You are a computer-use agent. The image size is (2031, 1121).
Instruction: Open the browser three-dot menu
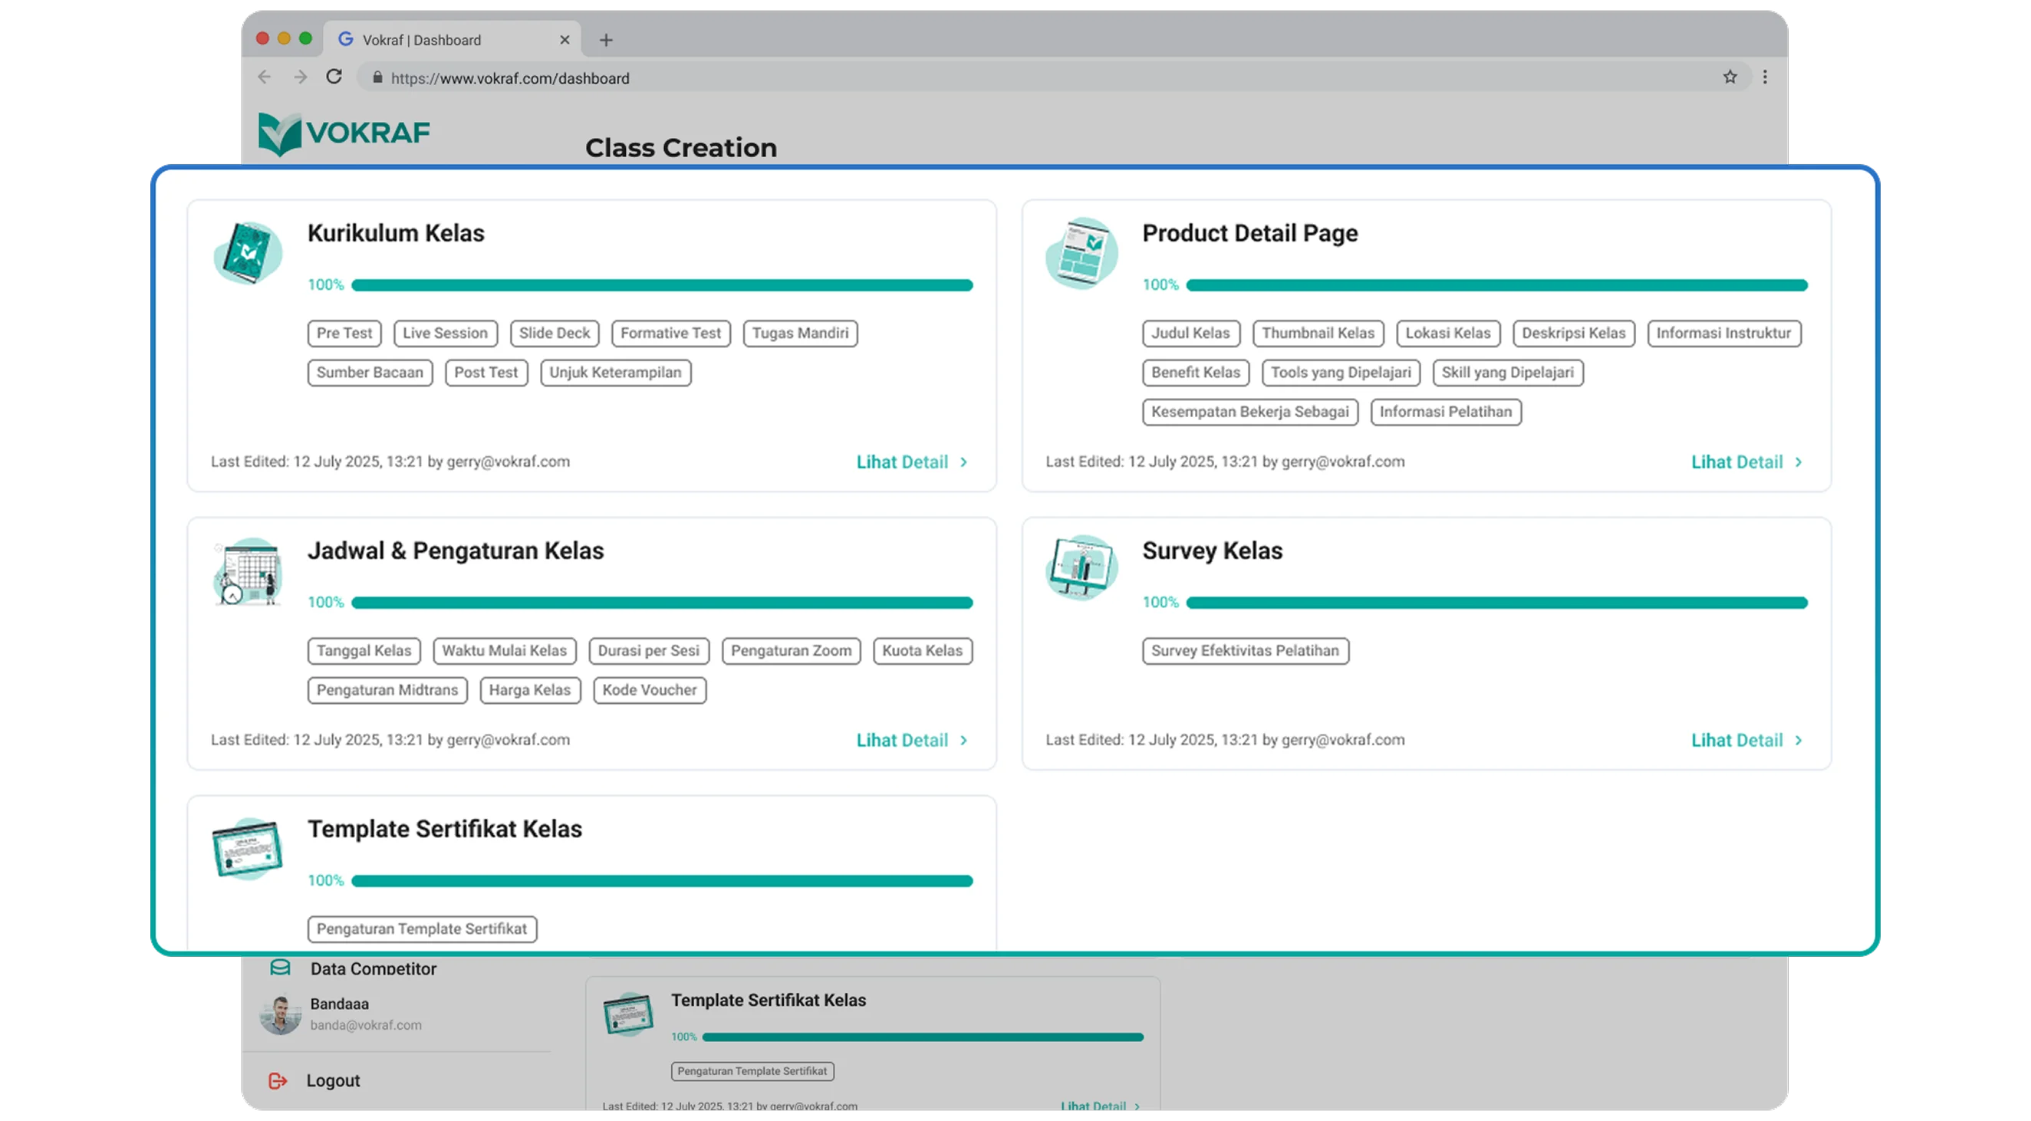1766,77
